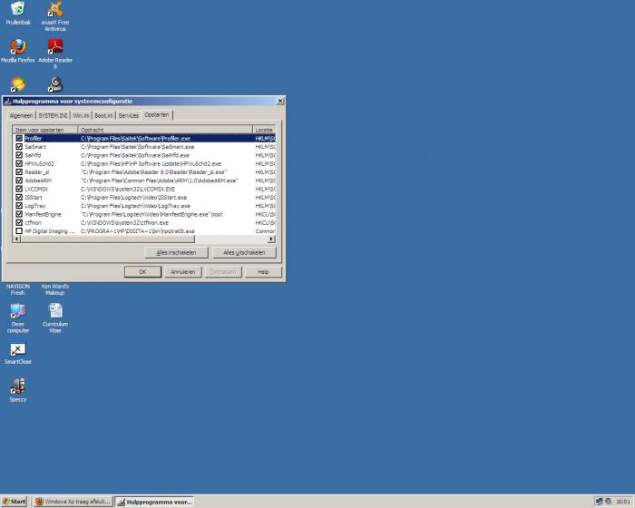Screen dimensions: 635x508
Task: Switch to the Boot.ini tab
Action: tap(103, 116)
